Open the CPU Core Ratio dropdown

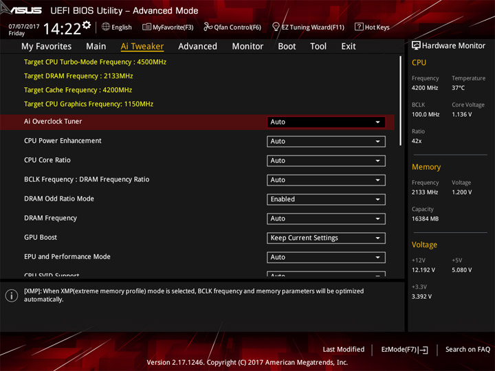click(326, 161)
